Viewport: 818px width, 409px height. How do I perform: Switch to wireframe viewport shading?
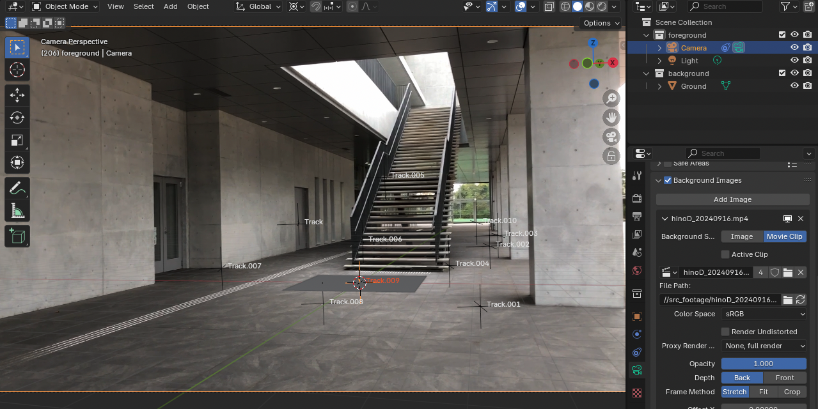[x=565, y=6]
